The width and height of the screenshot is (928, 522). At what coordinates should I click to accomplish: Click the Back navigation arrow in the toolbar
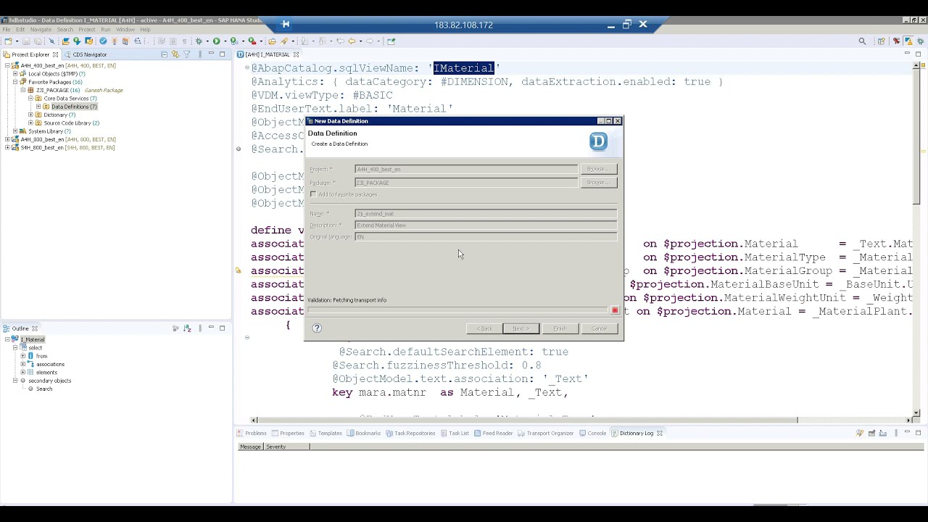click(x=351, y=41)
